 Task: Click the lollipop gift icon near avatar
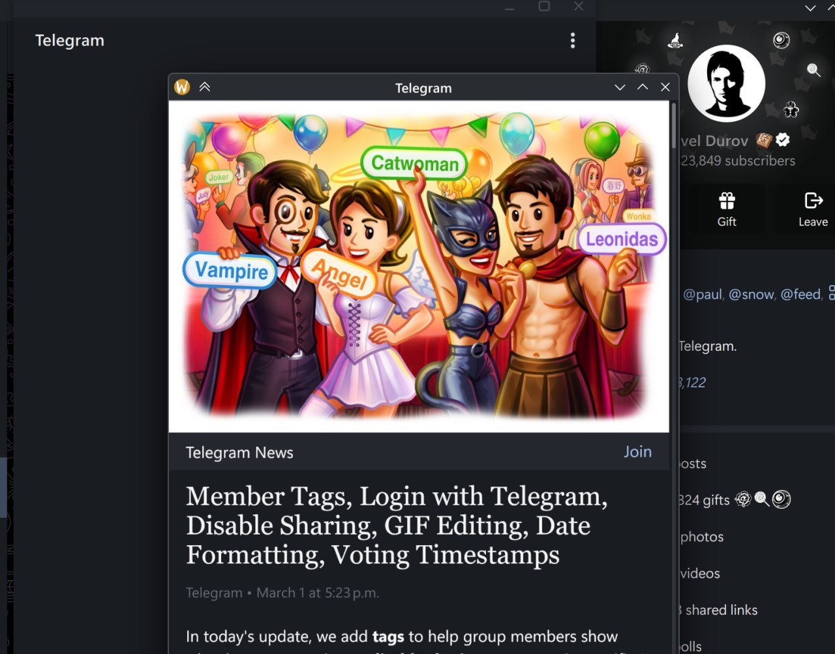coord(813,70)
